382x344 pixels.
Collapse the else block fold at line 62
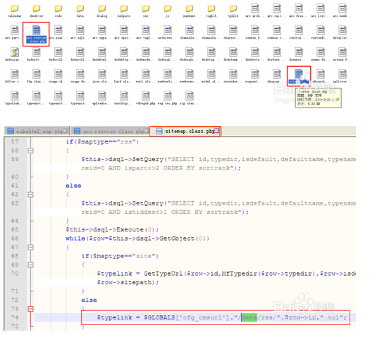pos(30,194)
